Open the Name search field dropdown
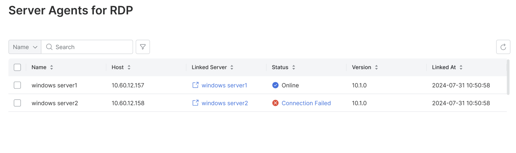Screen dimensions: 516x153 [25, 47]
